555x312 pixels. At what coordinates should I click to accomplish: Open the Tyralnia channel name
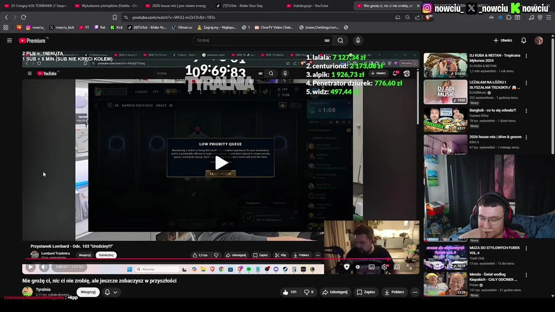(43, 289)
